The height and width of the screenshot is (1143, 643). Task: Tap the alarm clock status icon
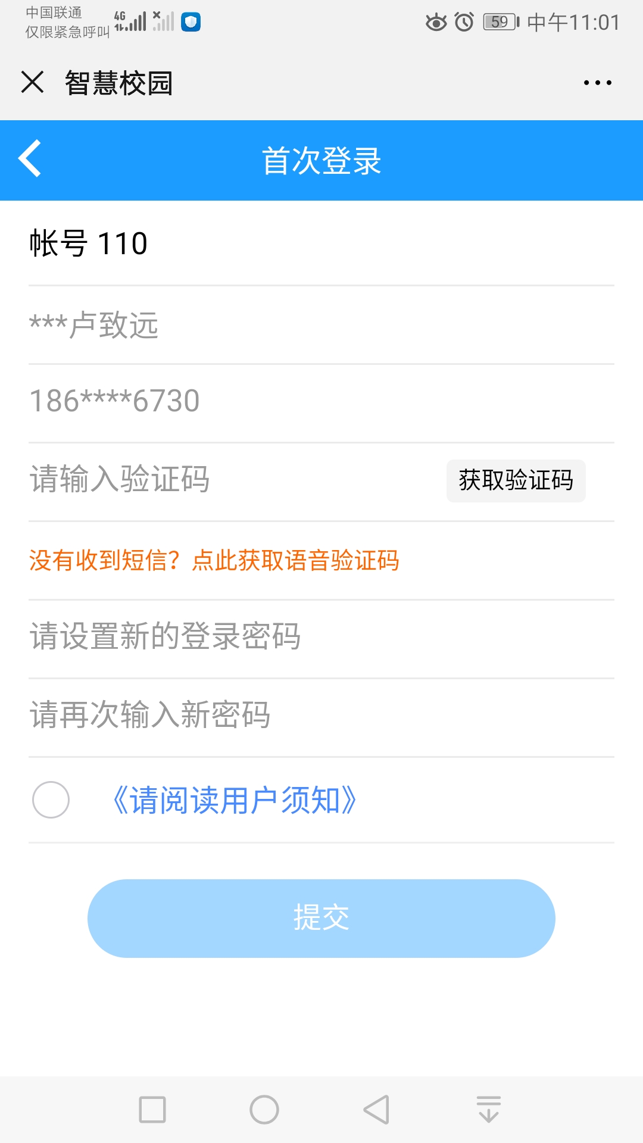[x=464, y=22]
